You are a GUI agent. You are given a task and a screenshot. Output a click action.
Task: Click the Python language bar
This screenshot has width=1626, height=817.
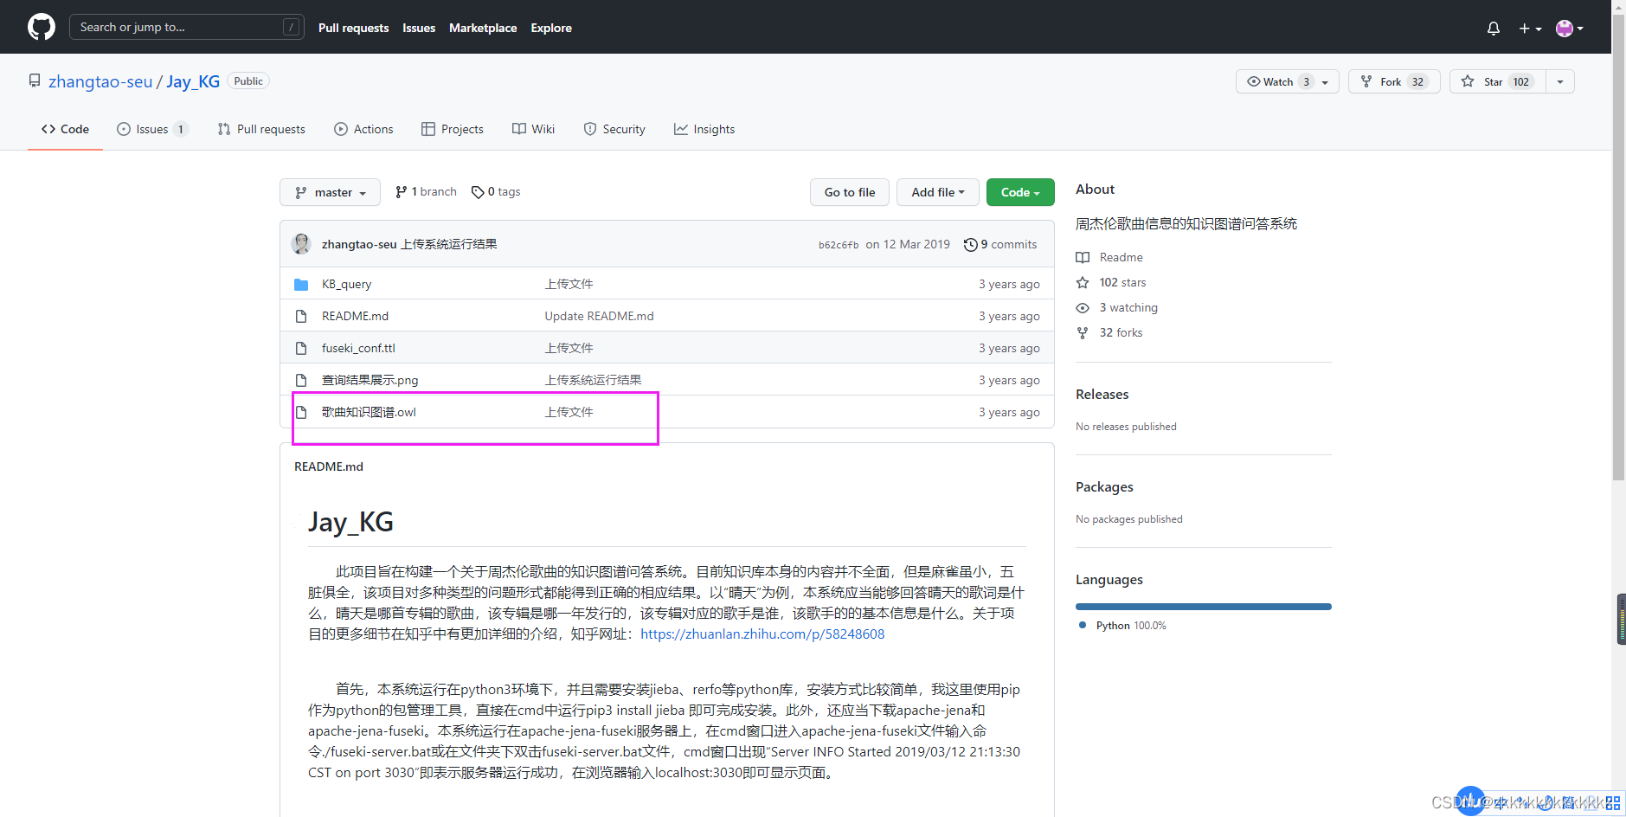(x=1203, y=607)
